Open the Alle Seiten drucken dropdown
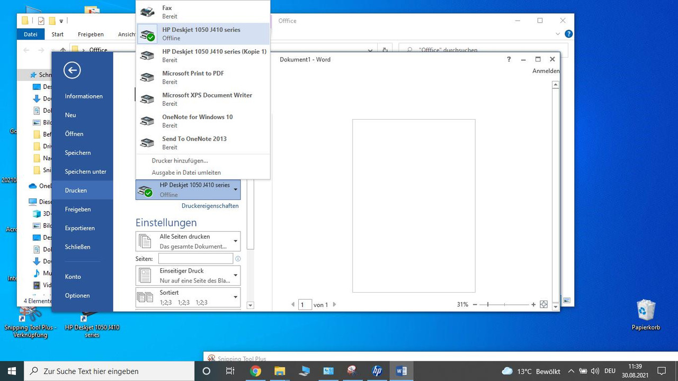The image size is (678, 381). click(188, 241)
